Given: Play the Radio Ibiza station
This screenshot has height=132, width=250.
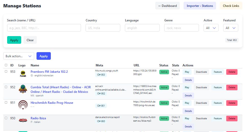Looking at the screenshot, I should pyautogui.click(x=187, y=119).
